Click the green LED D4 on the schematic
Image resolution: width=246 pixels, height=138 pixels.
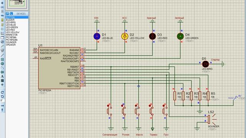point(180,36)
